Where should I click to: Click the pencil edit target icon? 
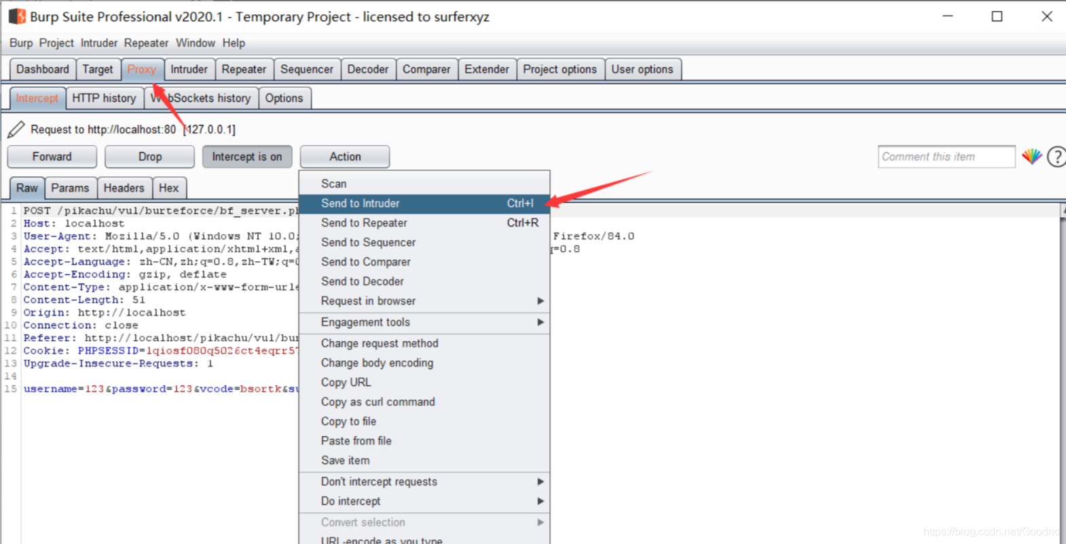tap(16, 129)
